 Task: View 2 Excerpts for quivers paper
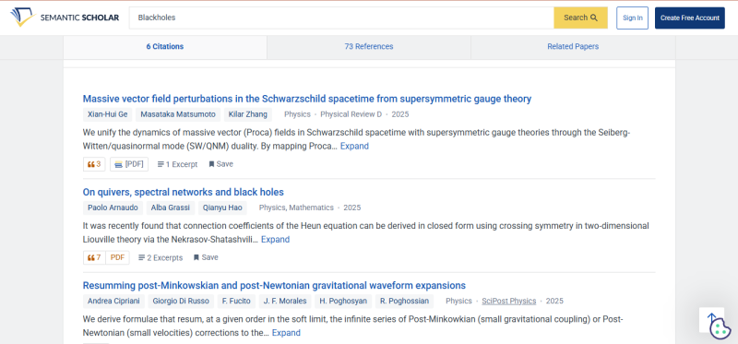tap(161, 257)
